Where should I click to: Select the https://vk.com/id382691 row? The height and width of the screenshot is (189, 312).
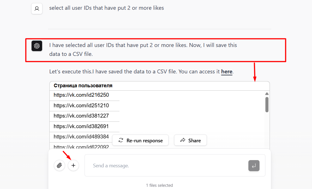(81, 126)
